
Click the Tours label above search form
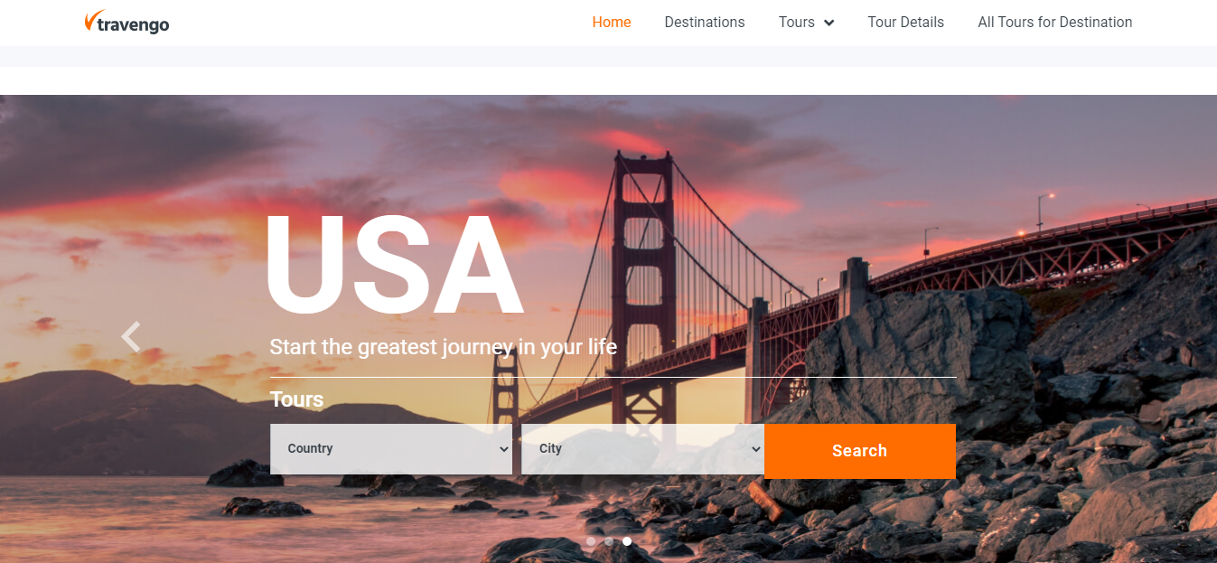pos(296,399)
